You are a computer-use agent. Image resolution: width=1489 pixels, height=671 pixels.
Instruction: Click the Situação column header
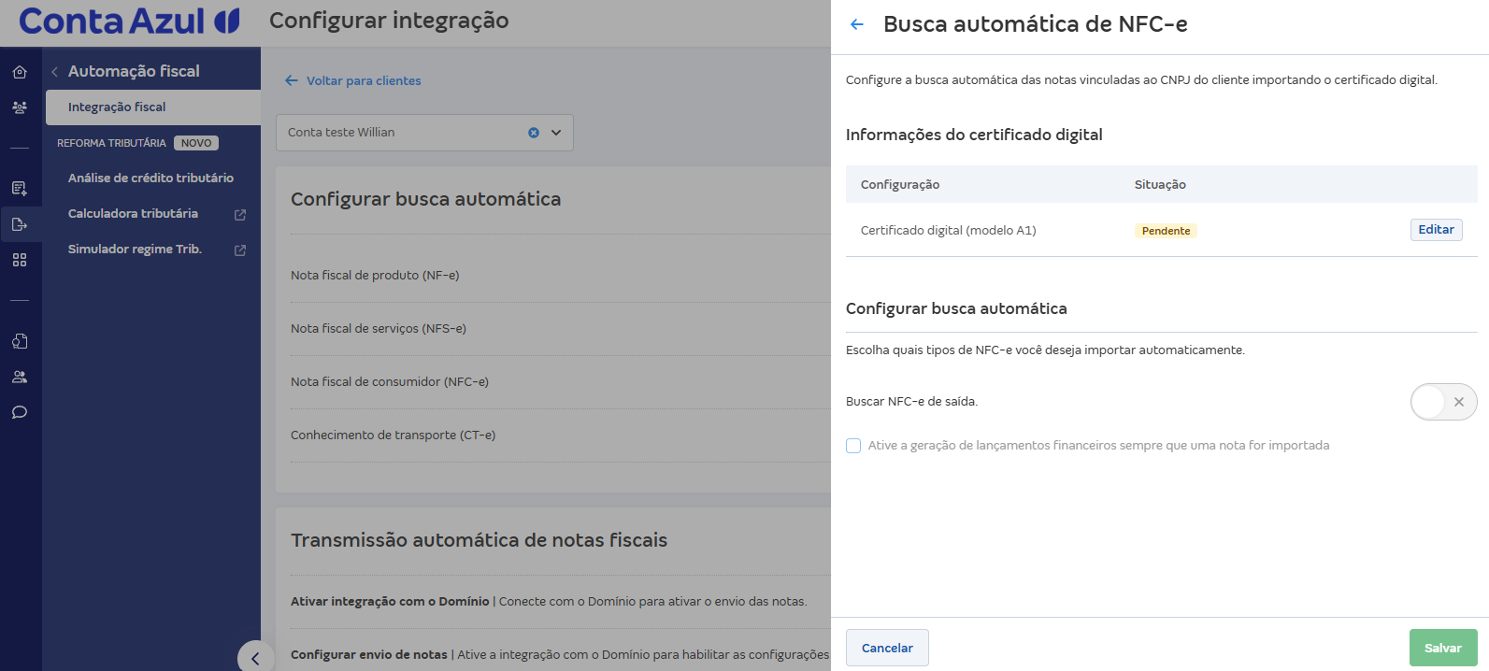(x=1160, y=184)
